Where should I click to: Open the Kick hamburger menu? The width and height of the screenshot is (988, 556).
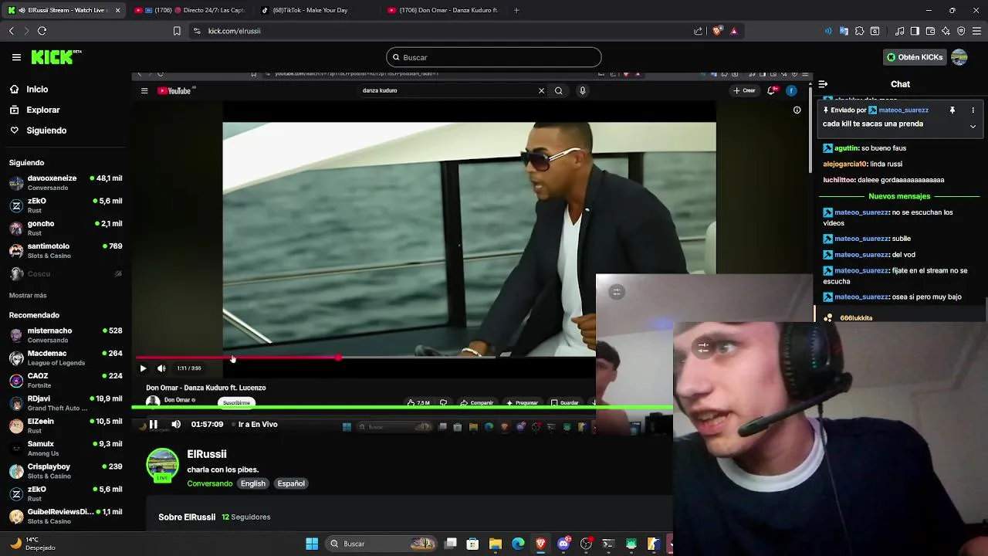16,57
